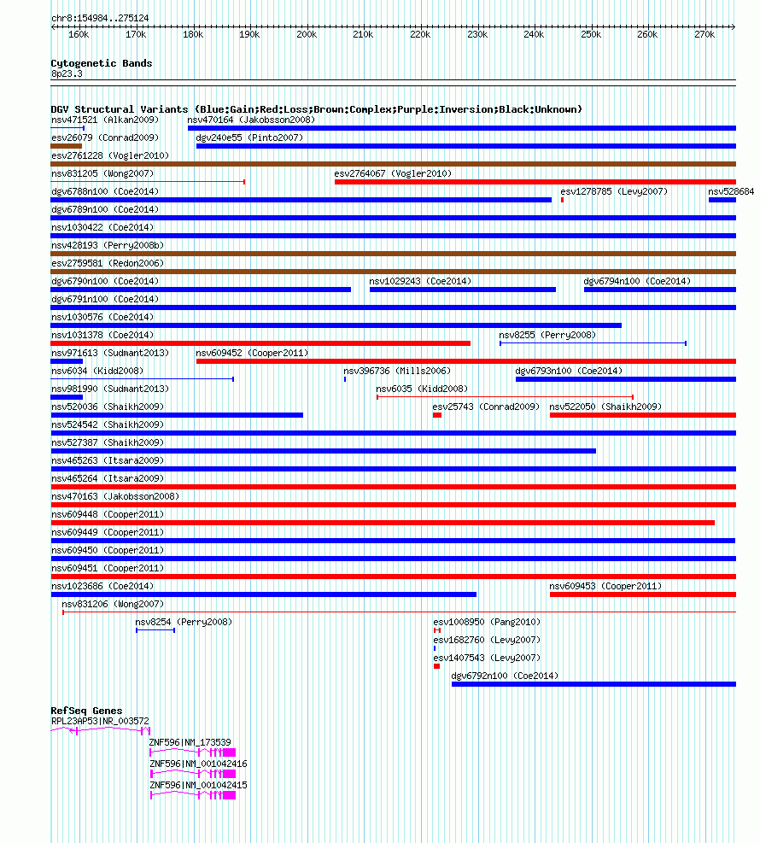The image size is (760, 843).
Task: Click nsv1030422 (Coe2014) label
Action: coord(102,227)
